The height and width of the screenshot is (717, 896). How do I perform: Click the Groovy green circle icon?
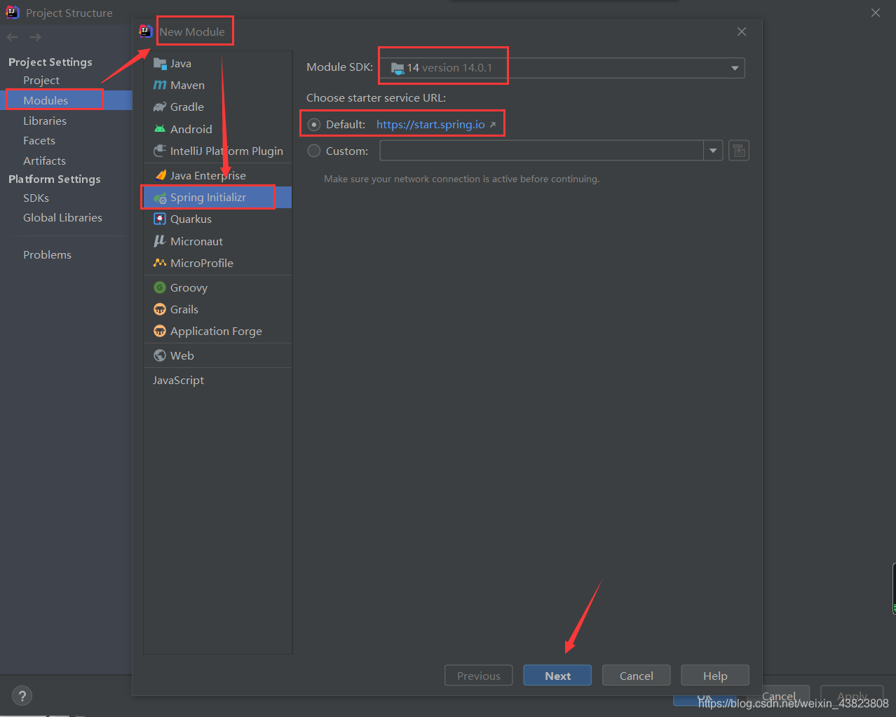160,287
